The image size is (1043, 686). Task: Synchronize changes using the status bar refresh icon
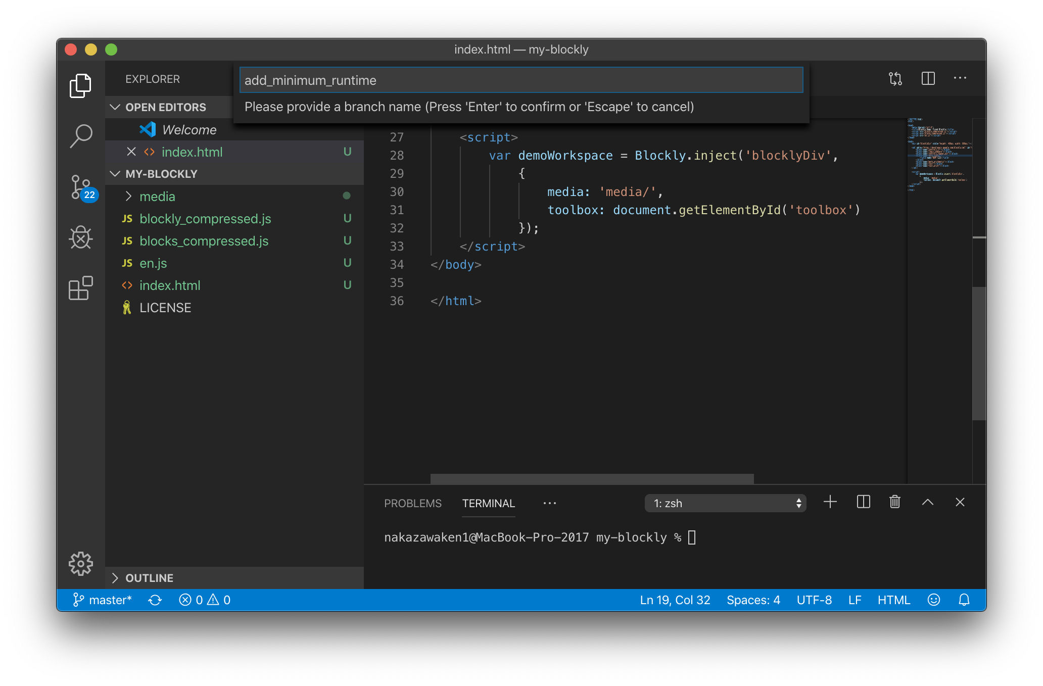tap(155, 600)
